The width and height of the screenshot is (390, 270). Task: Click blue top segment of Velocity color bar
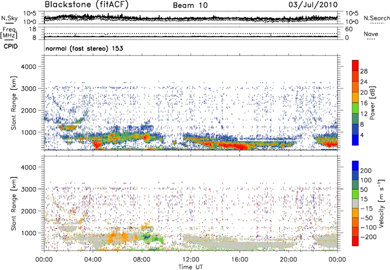(355, 166)
